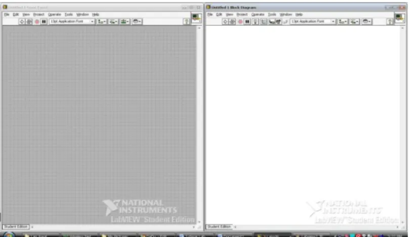
Task: Open View menu in Block Diagram
Action: pos(229,14)
